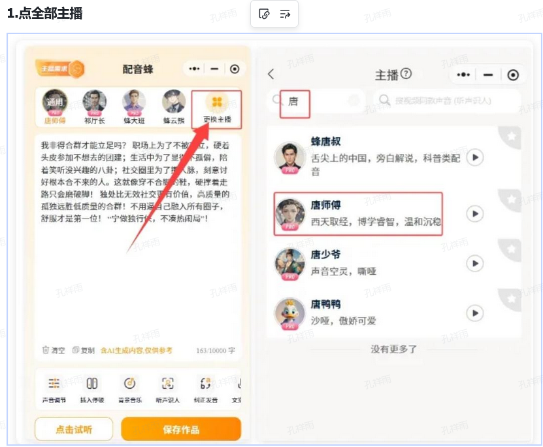Click the 纠正发音 pronunciation correction icon
The image size is (543, 447).
click(205, 384)
